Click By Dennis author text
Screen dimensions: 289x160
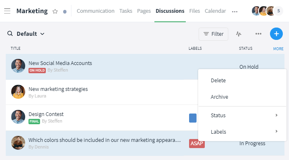tap(38, 147)
